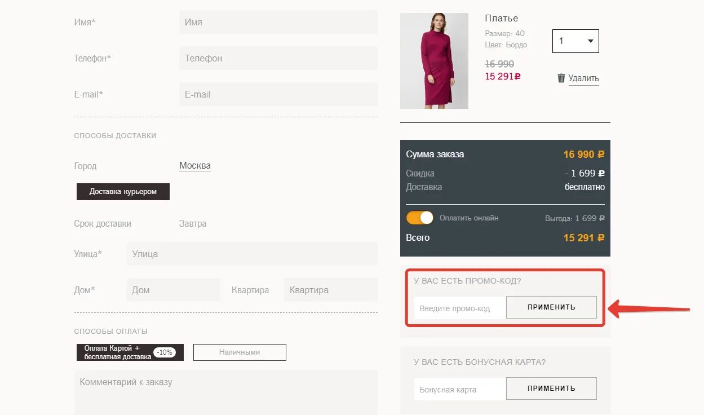Screen dimensions: 704x415
Task: Change the city link Москва
Action: [195, 166]
